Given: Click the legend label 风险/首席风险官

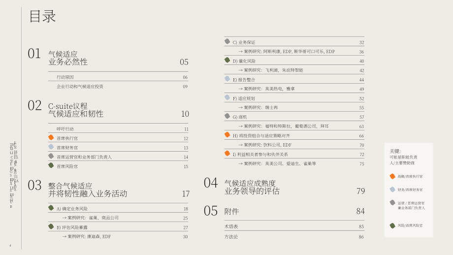Looking at the screenshot, I should point(410,225).
